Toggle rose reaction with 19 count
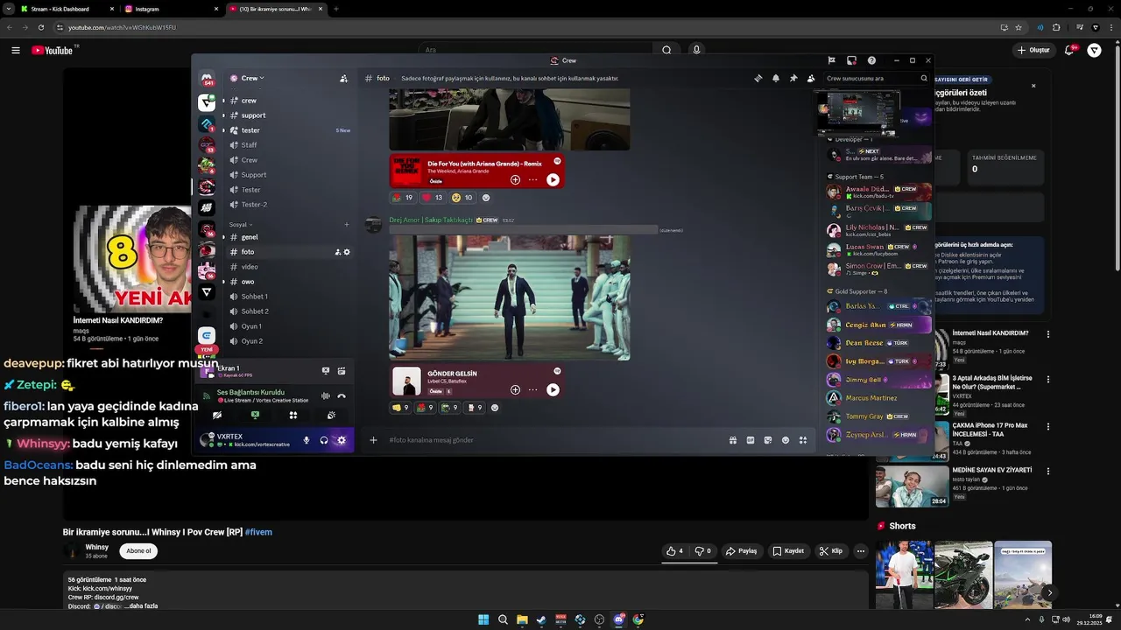1121x630 pixels. (403, 198)
